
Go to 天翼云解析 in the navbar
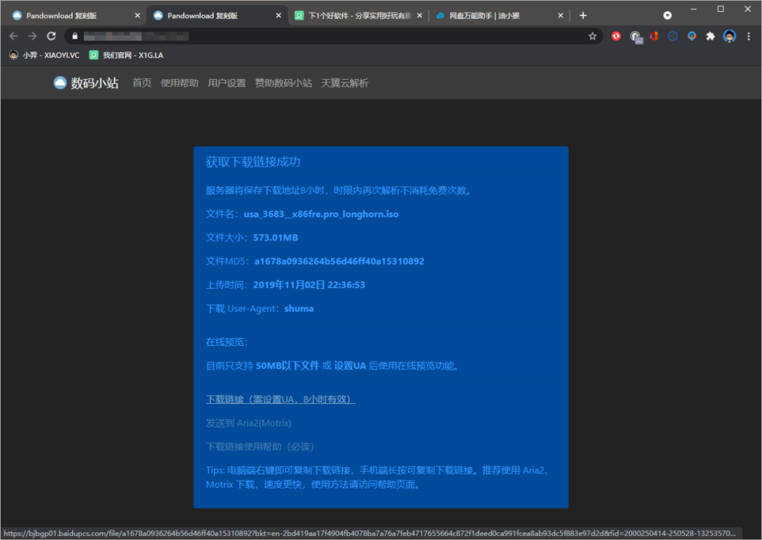coord(344,83)
